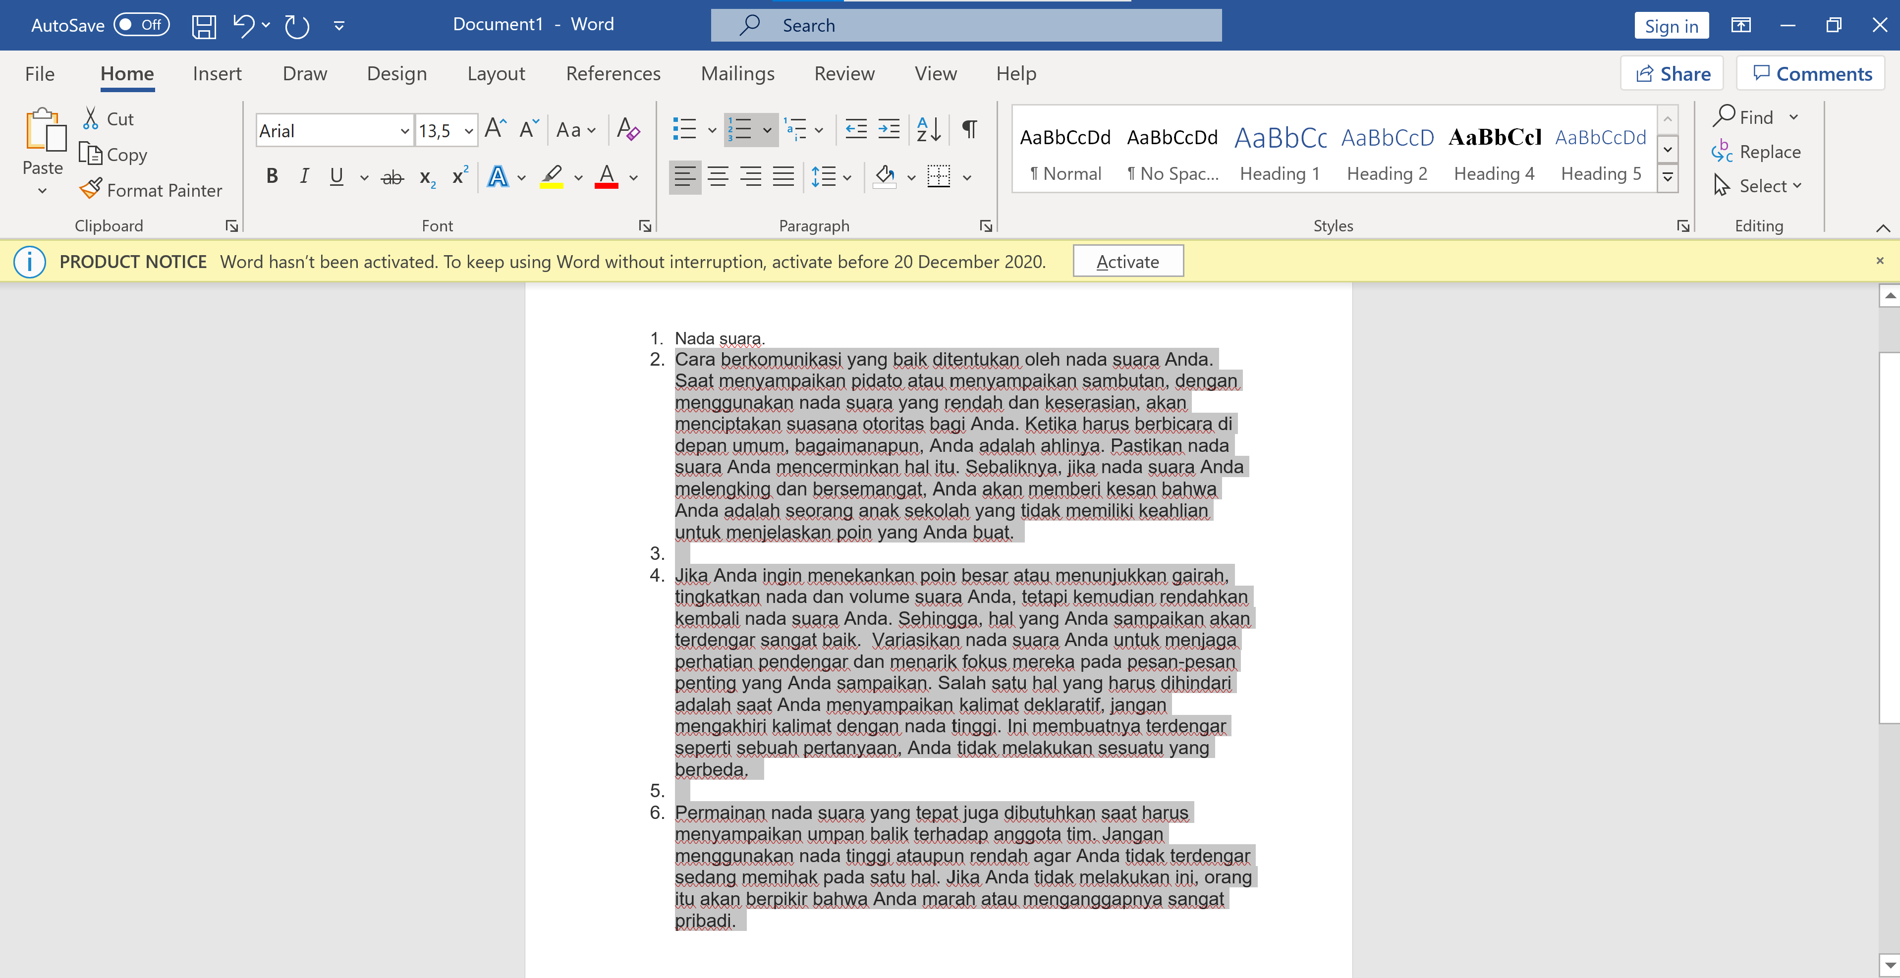Click the Multilevel List icon
Screen dimensions: 1900x978
795,130
